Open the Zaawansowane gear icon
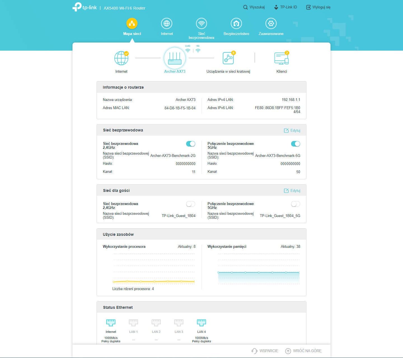The height and width of the screenshot is (358, 403). coord(271,23)
